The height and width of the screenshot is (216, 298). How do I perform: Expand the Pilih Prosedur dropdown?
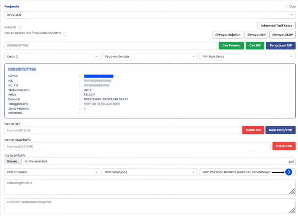(52, 172)
